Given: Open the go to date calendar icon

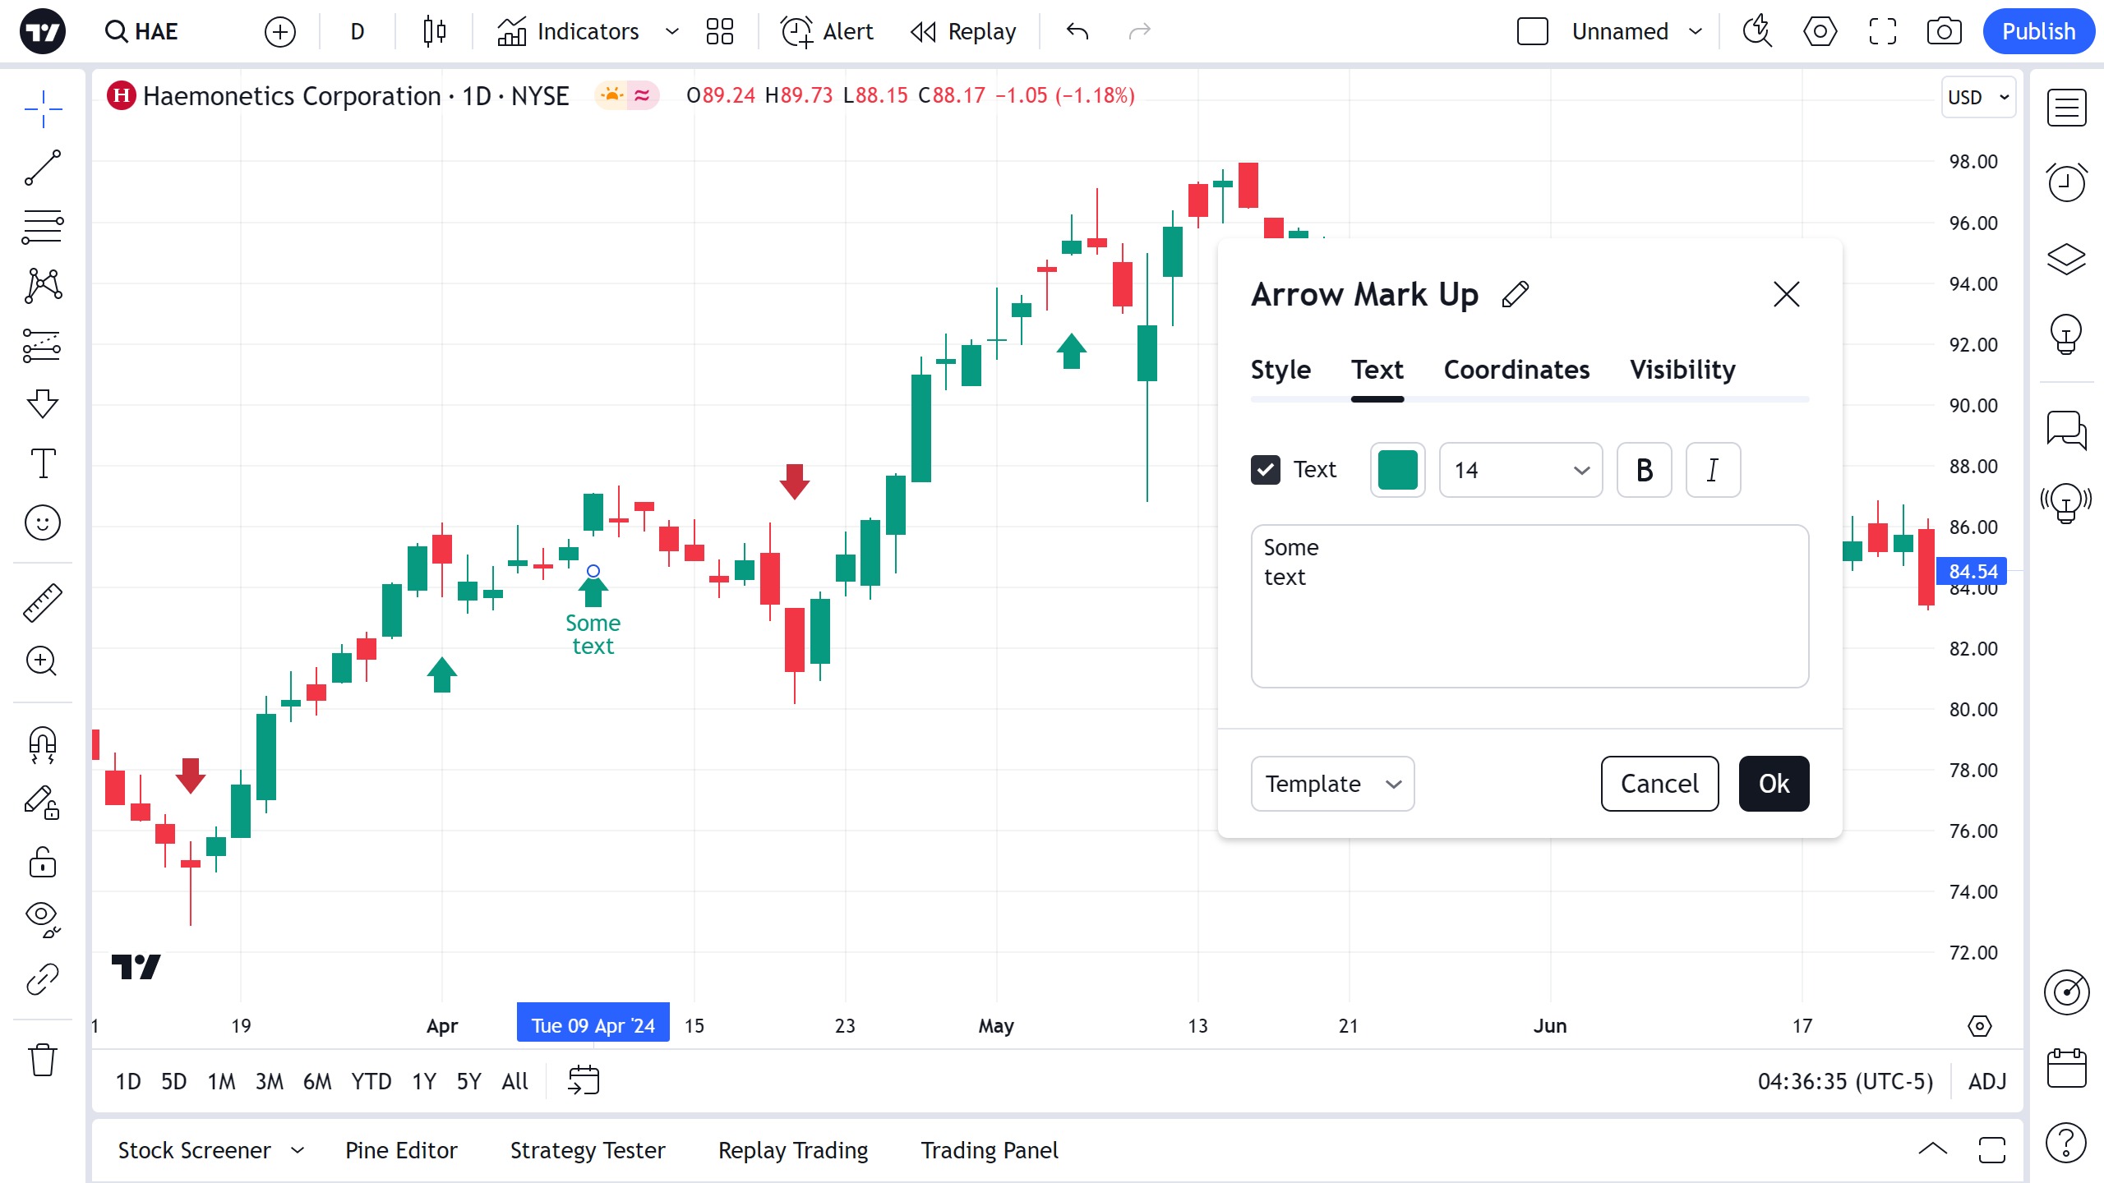Looking at the screenshot, I should click(584, 1080).
